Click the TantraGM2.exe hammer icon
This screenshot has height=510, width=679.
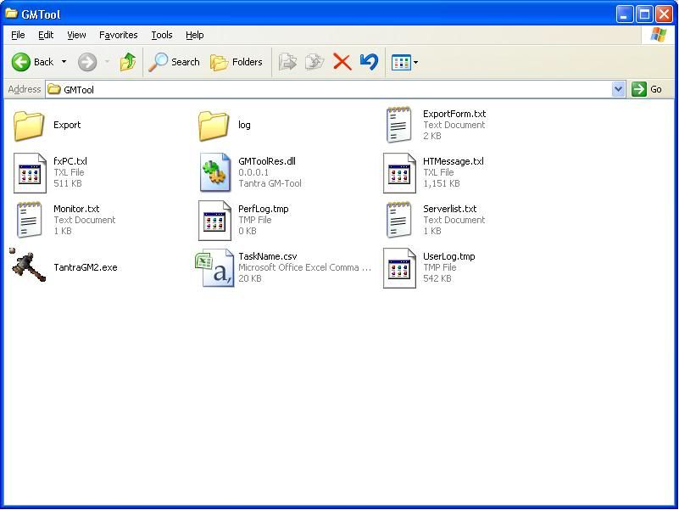[x=29, y=266]
